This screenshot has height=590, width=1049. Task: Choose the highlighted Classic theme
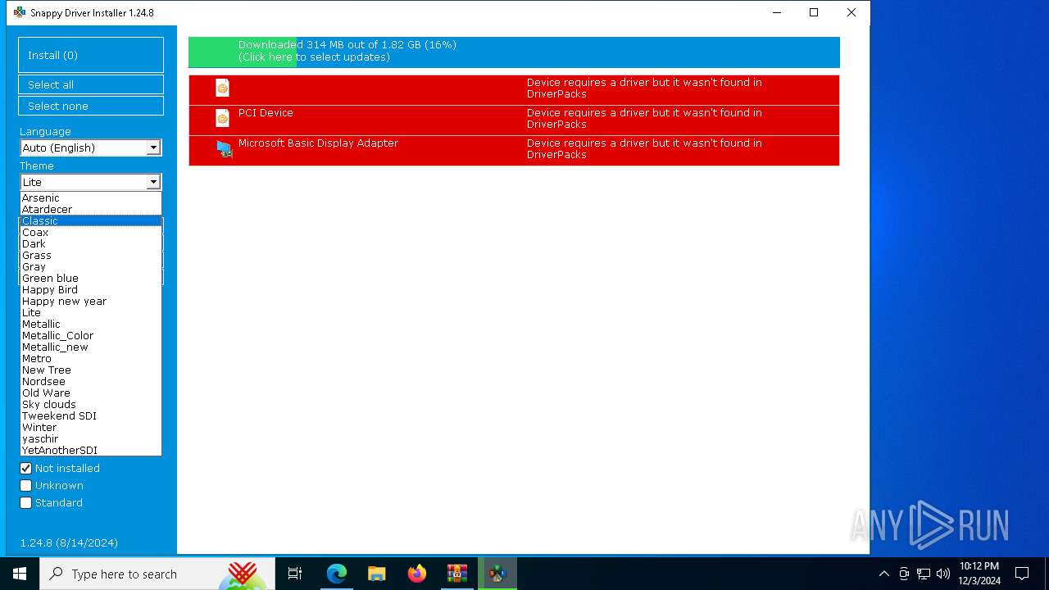tap(91, 220)
